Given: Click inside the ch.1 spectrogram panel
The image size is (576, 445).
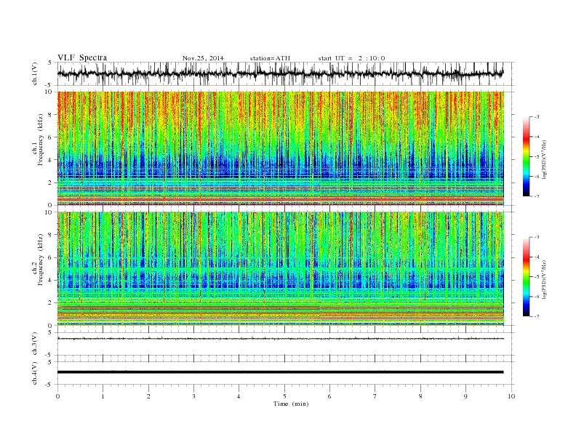Looking at the screenshot, I should pyautogui.click(x=281, y=148).
